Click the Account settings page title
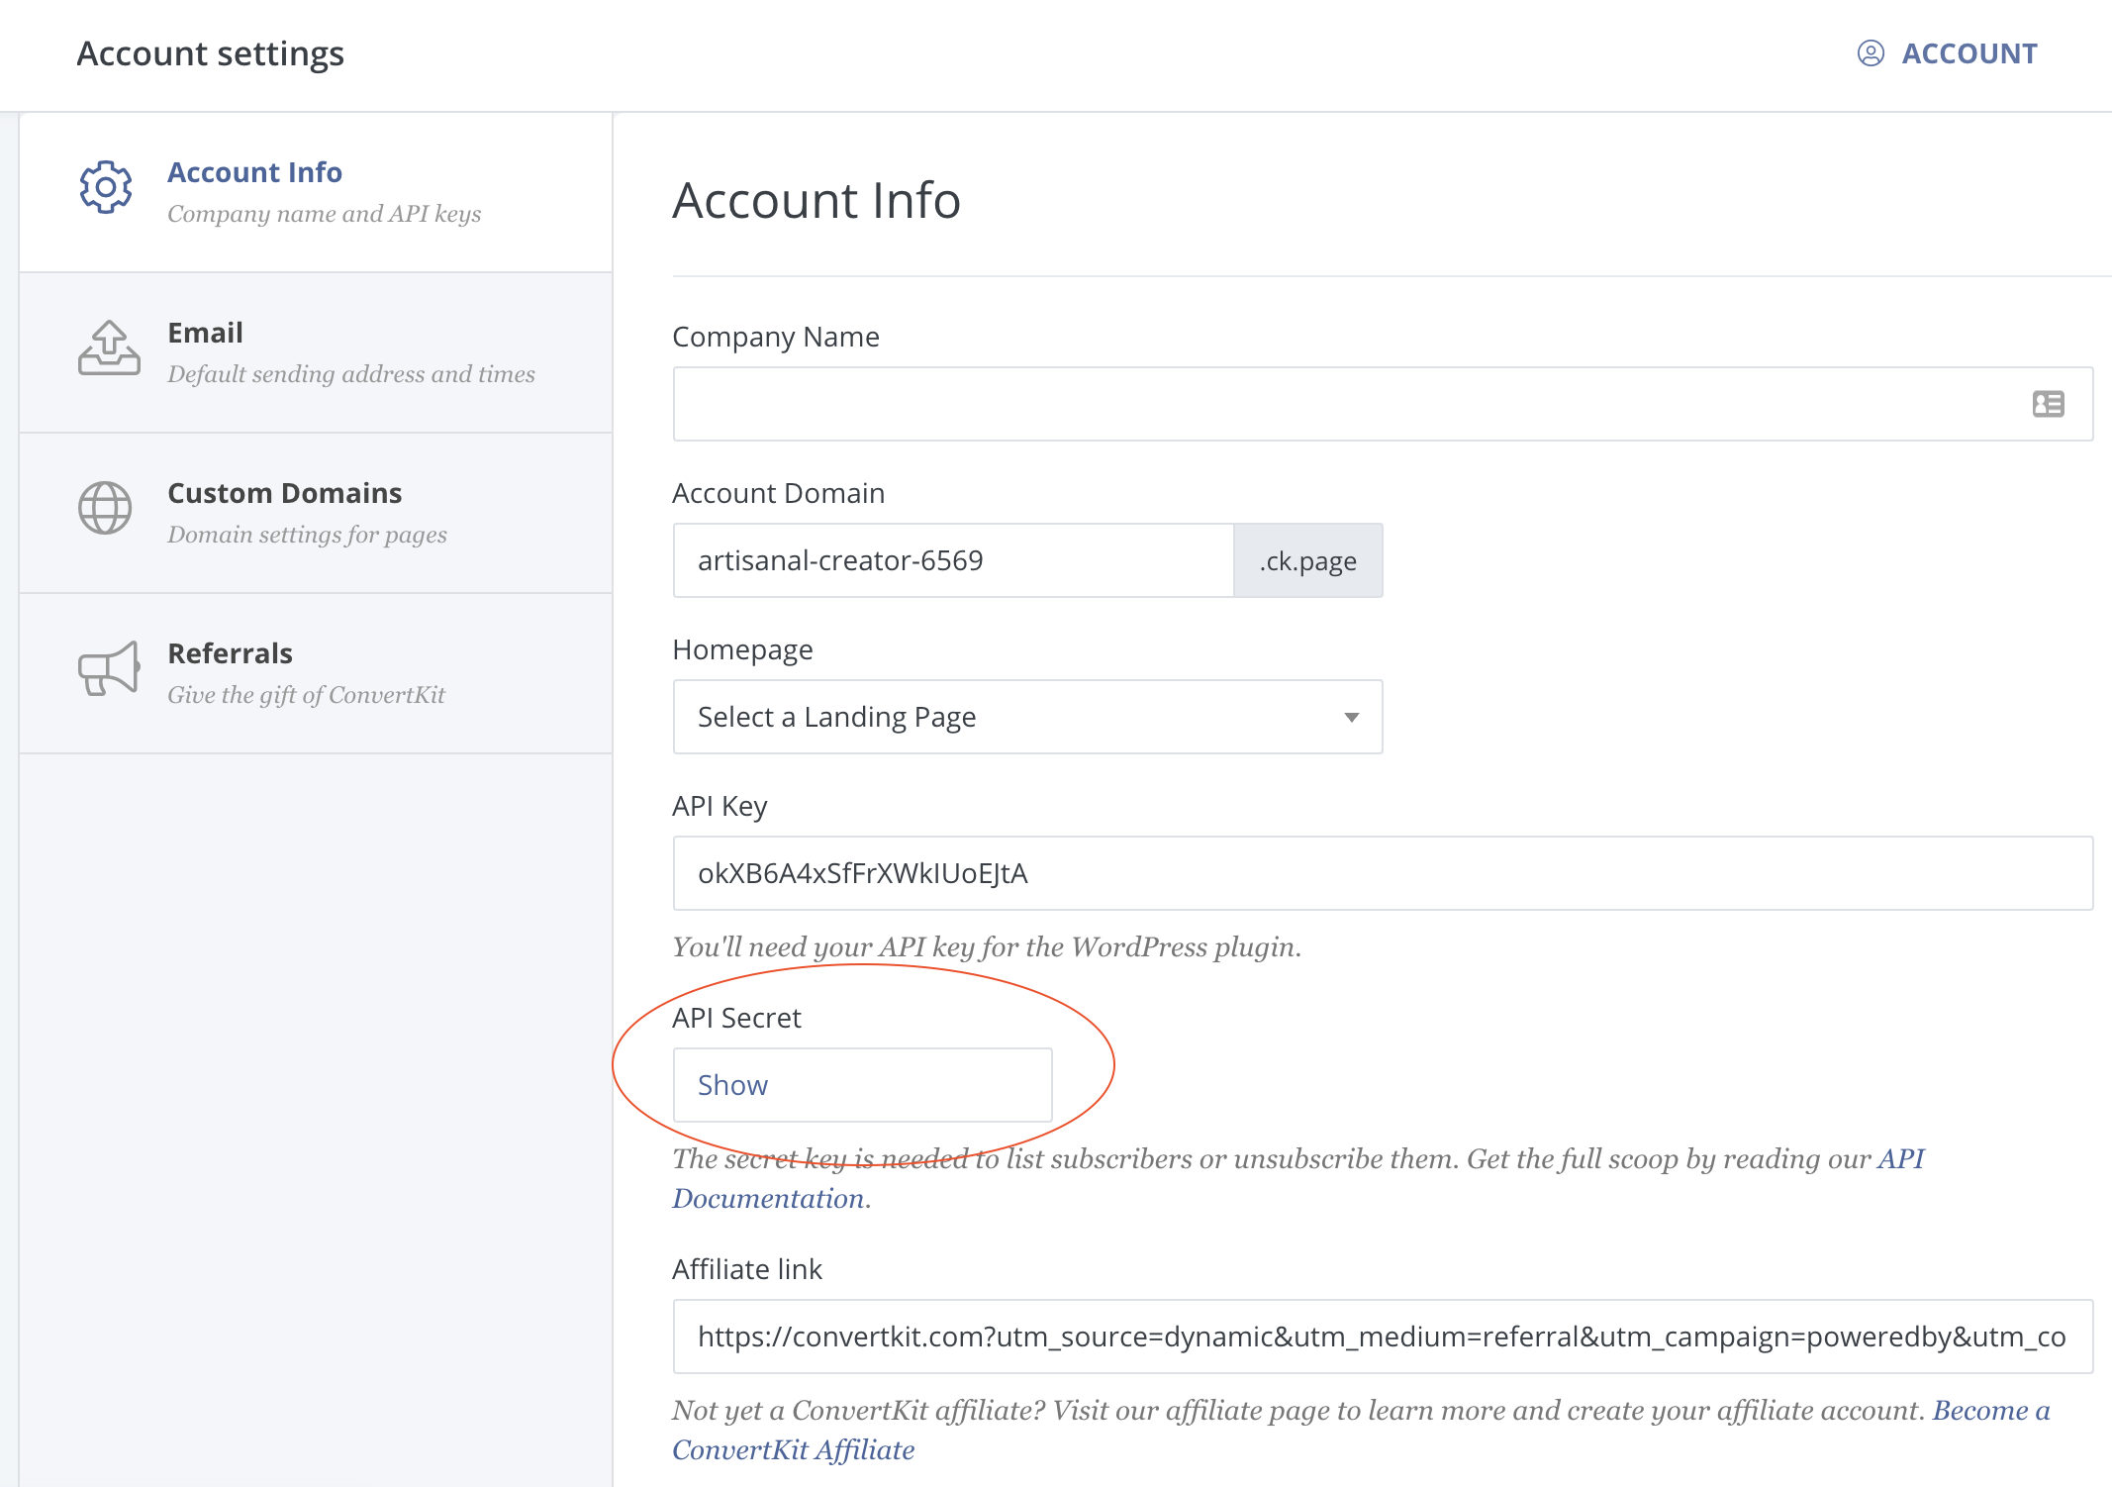The image size is (2112, 1487). pyautogui.click(x=211, y=53)
